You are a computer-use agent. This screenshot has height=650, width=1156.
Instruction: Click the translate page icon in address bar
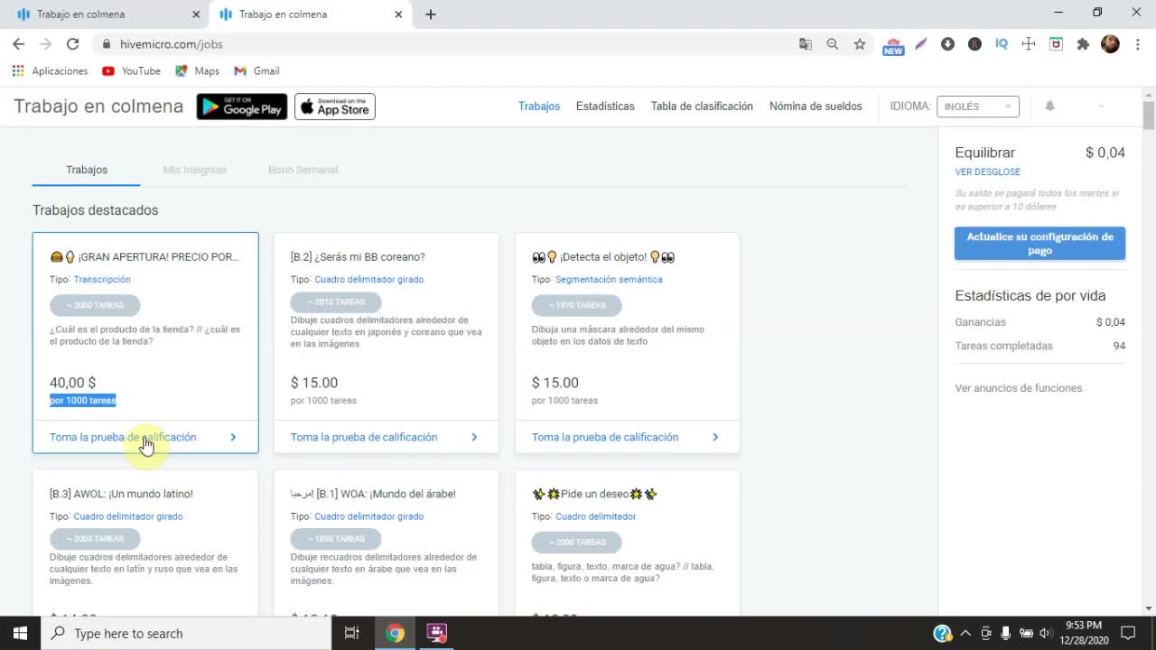click(806, 43)
